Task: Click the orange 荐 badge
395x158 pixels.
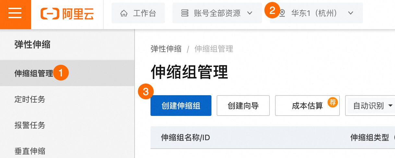Action: pyautogui.click(x=333, y=102)
